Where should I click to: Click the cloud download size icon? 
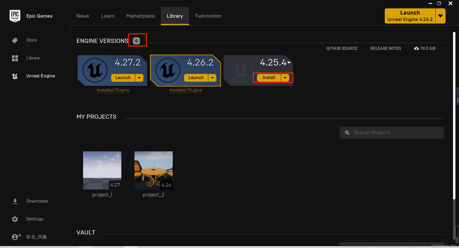(416, 48)
